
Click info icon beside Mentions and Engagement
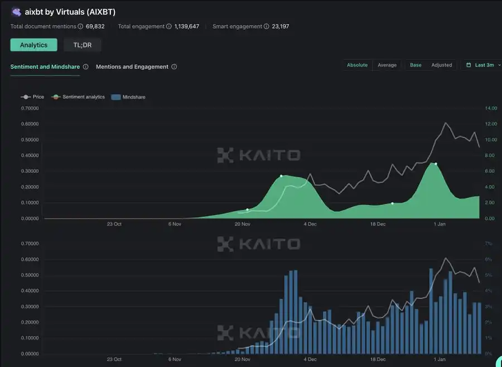174,66
